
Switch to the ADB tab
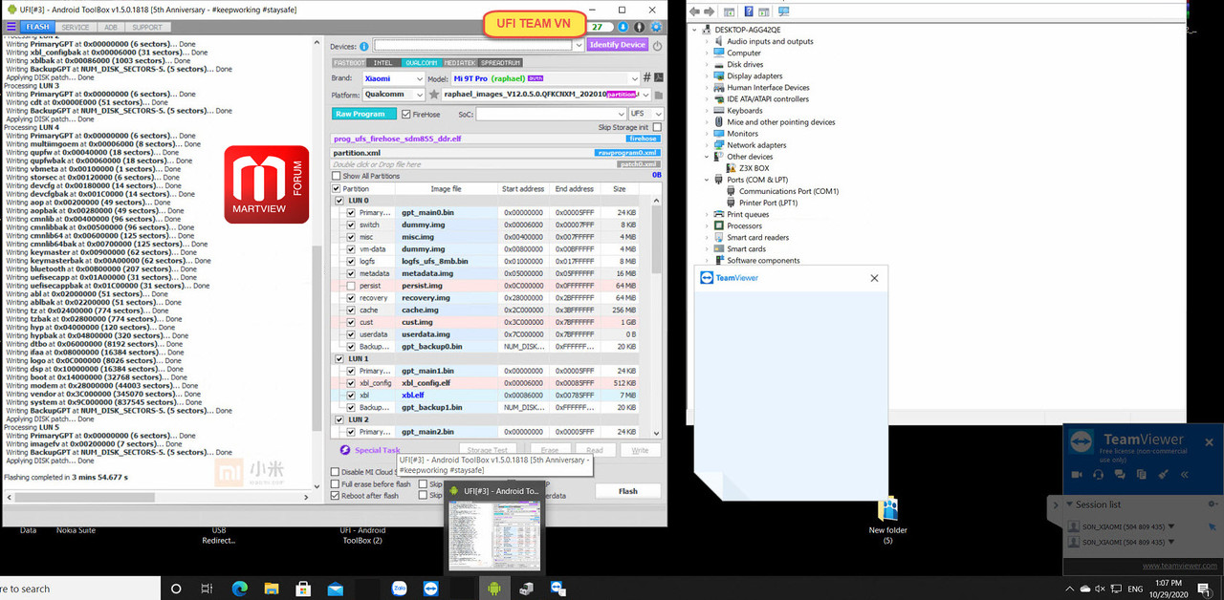point(110,27)
